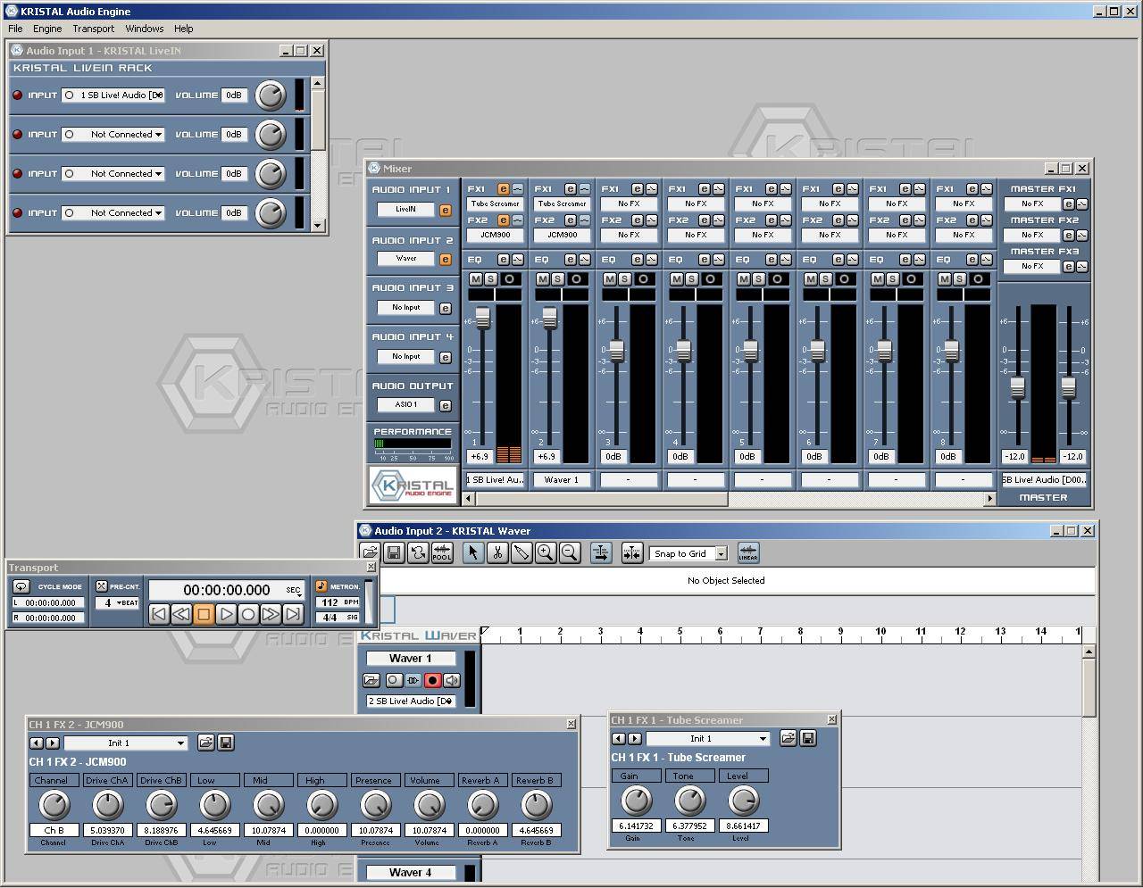This screenshot has width=1143, height=888.
Task: Click the 4/4 SIG time signature field
Action: [x=338, y=617]
